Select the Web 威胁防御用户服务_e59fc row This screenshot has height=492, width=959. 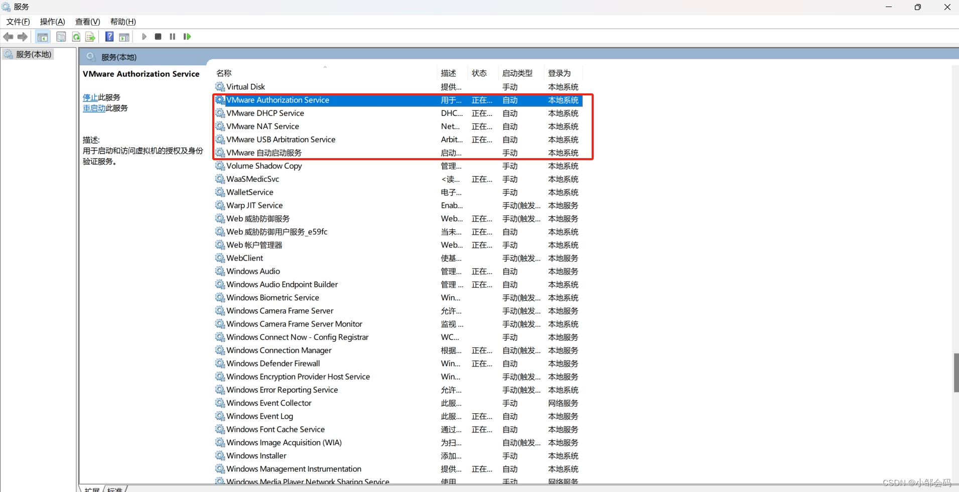pos(398,232)
